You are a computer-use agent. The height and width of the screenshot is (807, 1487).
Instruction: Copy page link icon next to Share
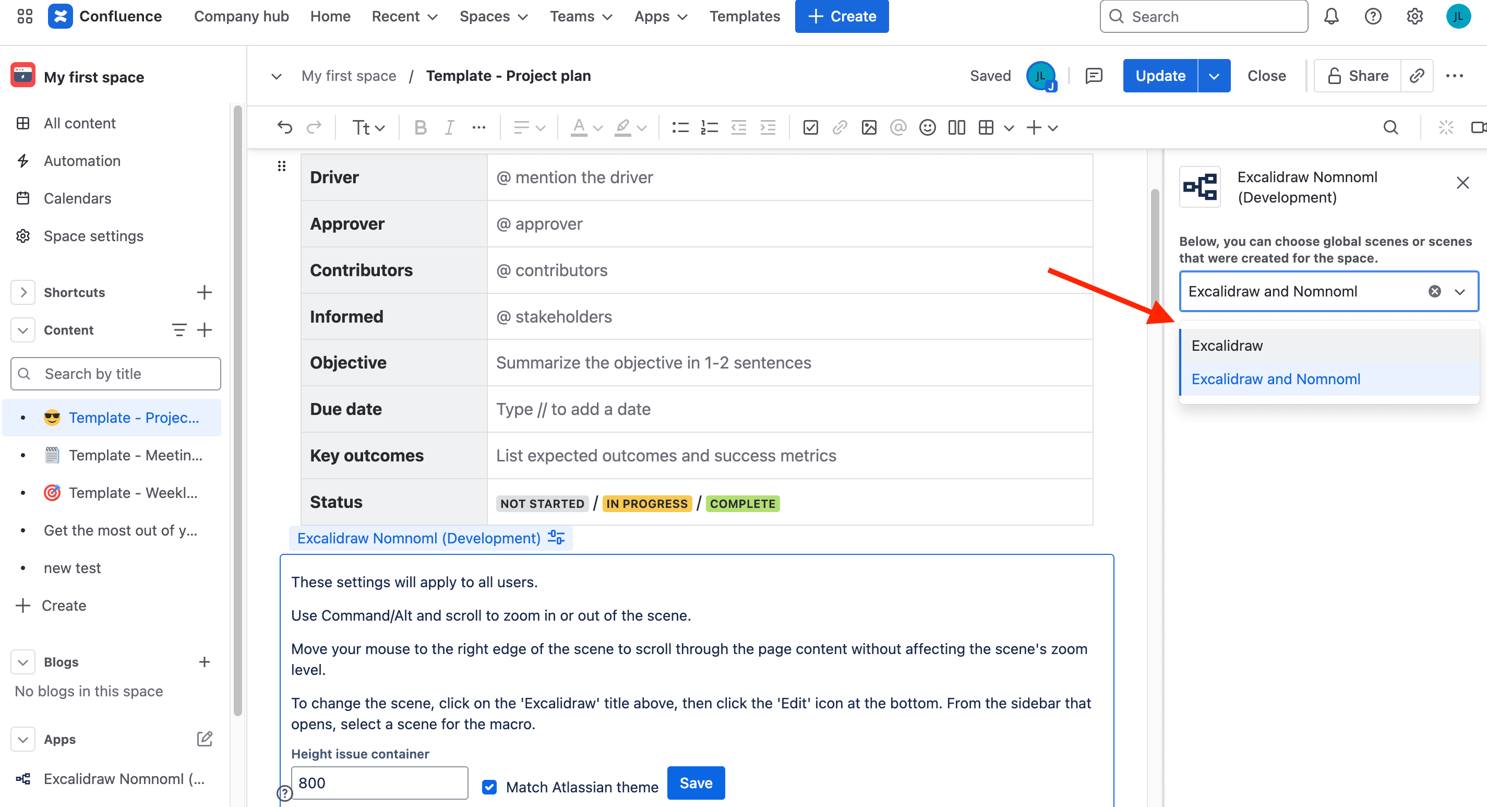1417,76
